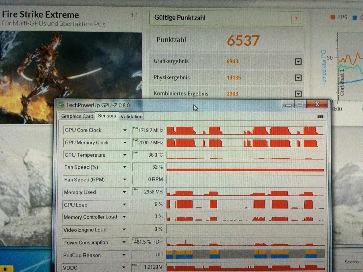
Task: Open the Video Engine Load dropdown
Action: coord(124,229)
